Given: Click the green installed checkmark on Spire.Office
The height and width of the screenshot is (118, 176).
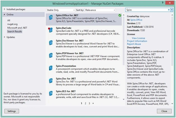Looking at the screenshot, I should 120,15.
